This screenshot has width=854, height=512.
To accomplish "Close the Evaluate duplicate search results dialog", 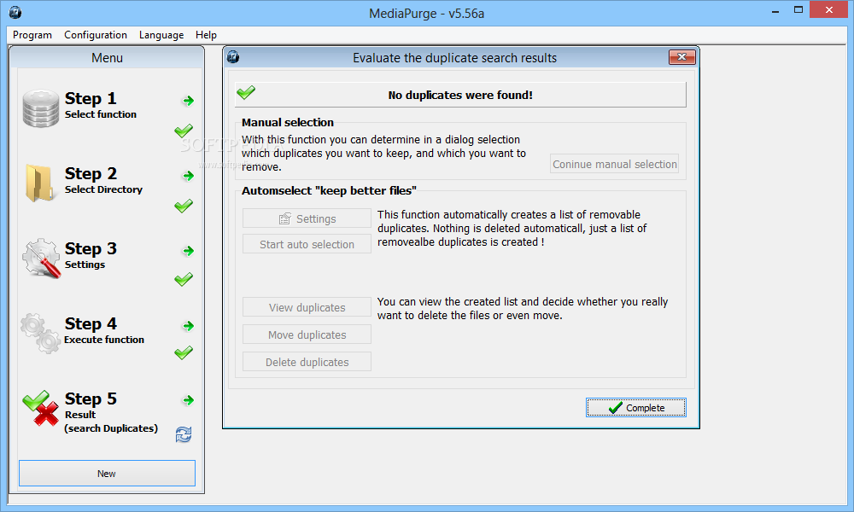I will [x=681, y=57].
